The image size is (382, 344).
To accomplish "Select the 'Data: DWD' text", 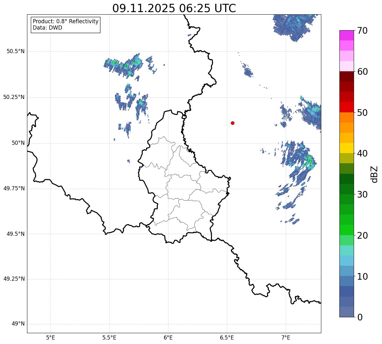I will 48,28.
